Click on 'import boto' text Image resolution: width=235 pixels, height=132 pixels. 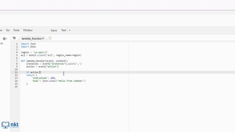coord(28,47)
